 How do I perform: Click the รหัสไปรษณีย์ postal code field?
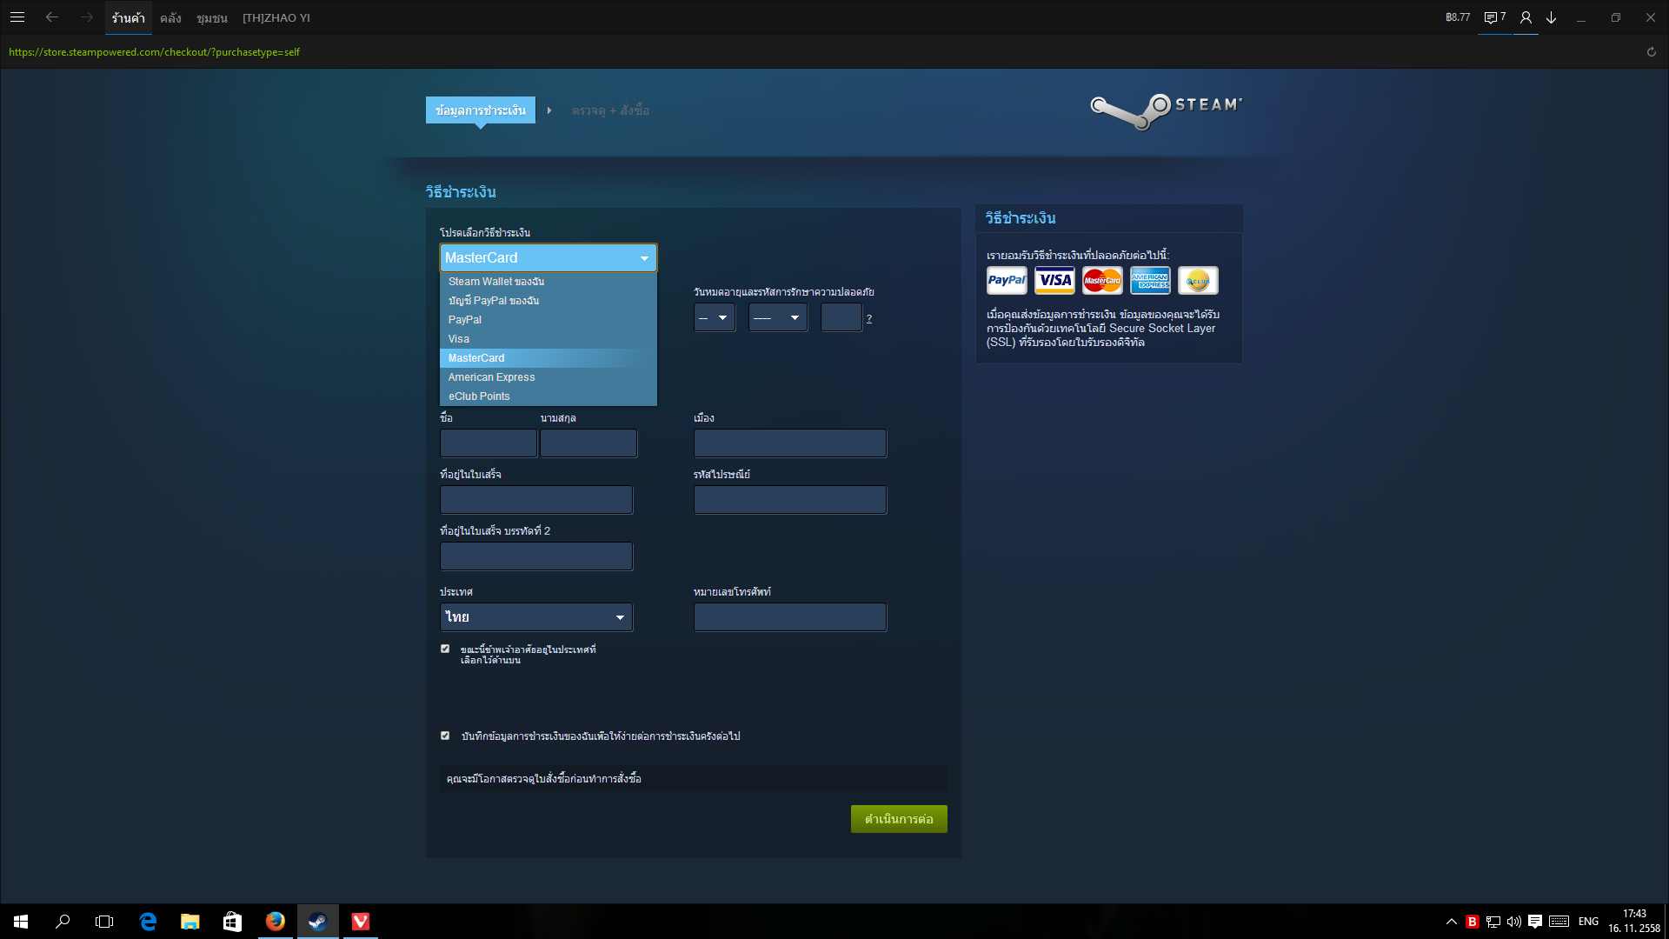(790, 500)
